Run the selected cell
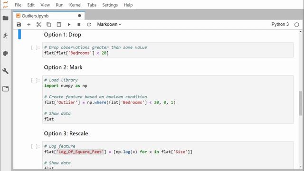The image size is (304, 171). point(69,24)
